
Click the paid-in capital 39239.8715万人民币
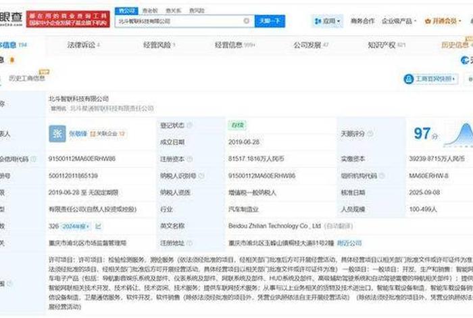(437, 159)
